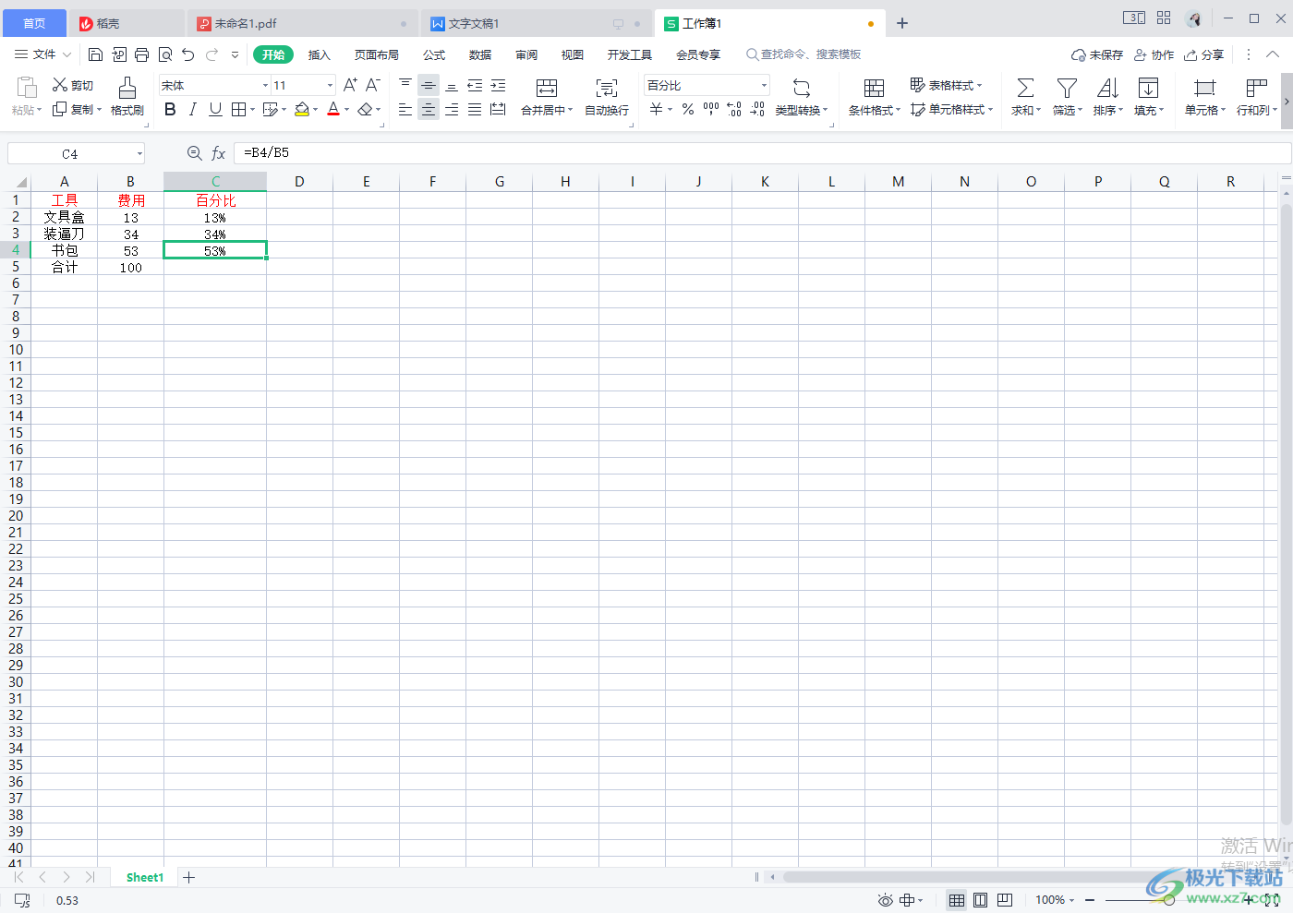Apply red font color
The image size is (1293, 913).
point(333,110)
